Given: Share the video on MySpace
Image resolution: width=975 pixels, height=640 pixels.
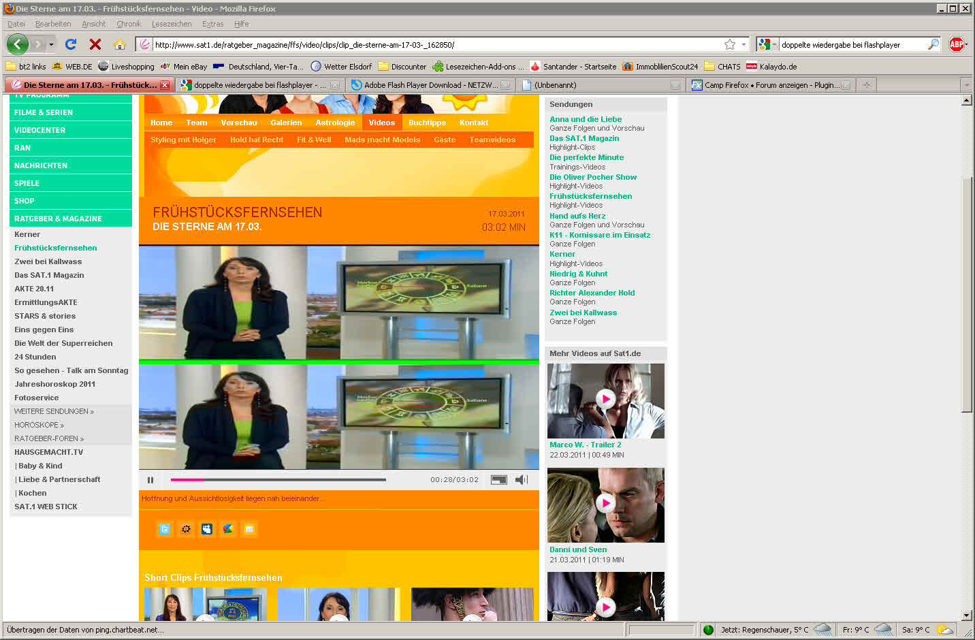Looking at the screenshot, I should (x=207, y=529).
